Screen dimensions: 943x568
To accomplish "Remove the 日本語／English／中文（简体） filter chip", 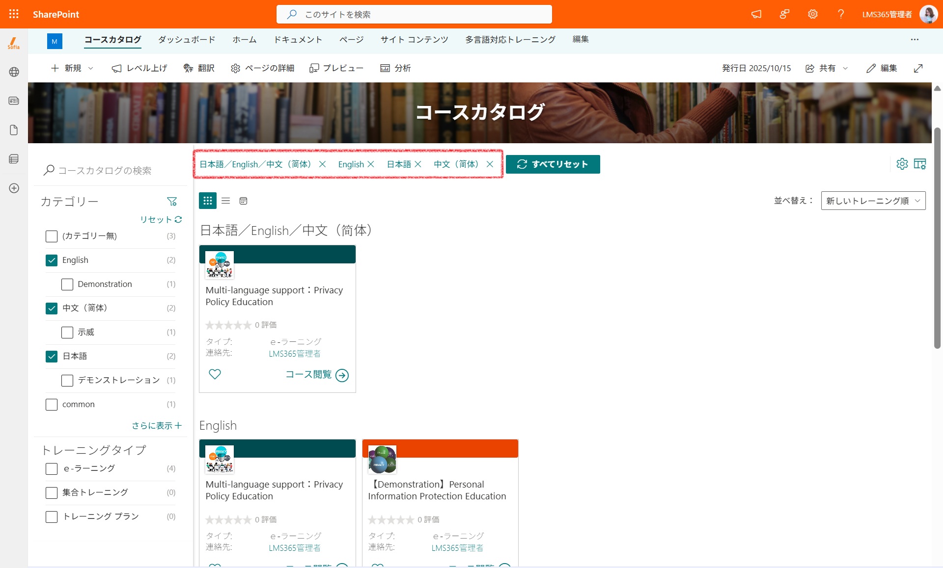I will pos(323,164).
